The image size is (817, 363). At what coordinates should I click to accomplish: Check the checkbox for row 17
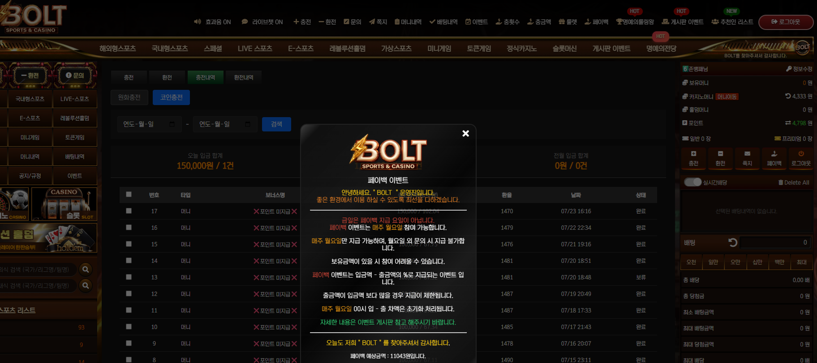coord(129,211)
